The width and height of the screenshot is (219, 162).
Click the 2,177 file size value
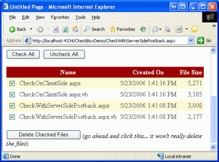click(x=195, y=117)
